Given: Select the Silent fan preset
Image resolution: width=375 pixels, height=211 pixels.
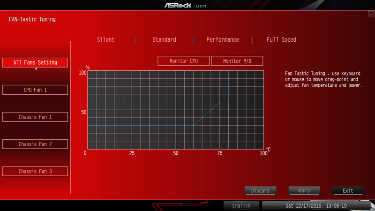Looking at the screenshot, I should 105,40.
